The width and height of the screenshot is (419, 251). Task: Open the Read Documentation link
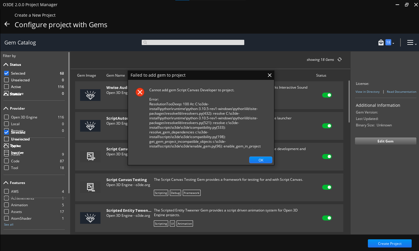tap(401, 92)
